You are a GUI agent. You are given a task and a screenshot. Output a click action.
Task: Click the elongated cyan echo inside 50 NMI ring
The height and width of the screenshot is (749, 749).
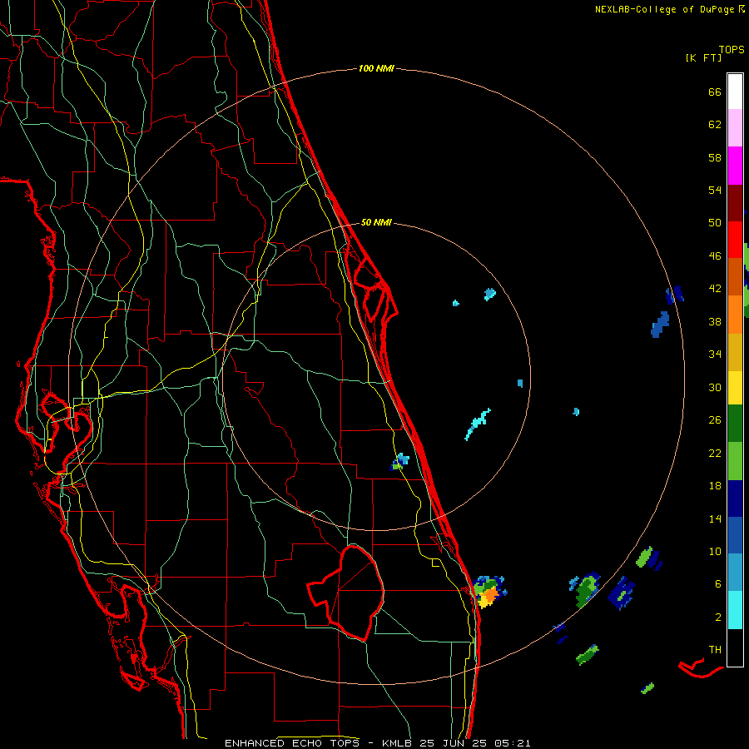pos(478,424)
